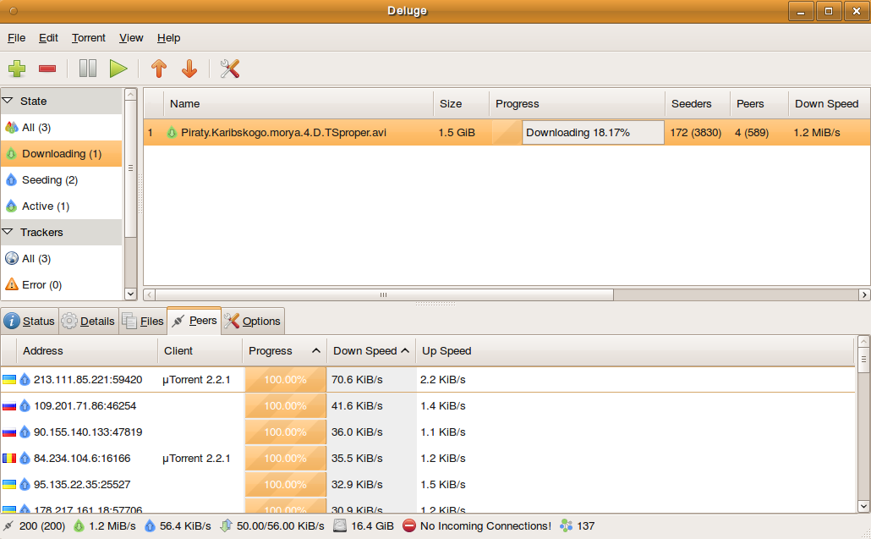Screen dimensions: 871x539
Task: Collapse the State filter section
Action: (8, 101)
